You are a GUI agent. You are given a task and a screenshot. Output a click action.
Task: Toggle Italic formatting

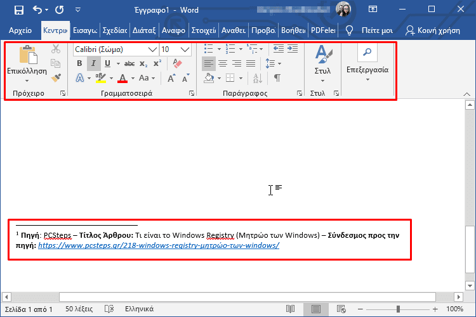pyautogui.click(x=93, y=63)
